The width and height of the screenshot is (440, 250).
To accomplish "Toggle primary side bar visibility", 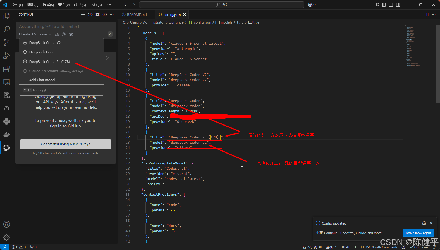I will [384, 5].
